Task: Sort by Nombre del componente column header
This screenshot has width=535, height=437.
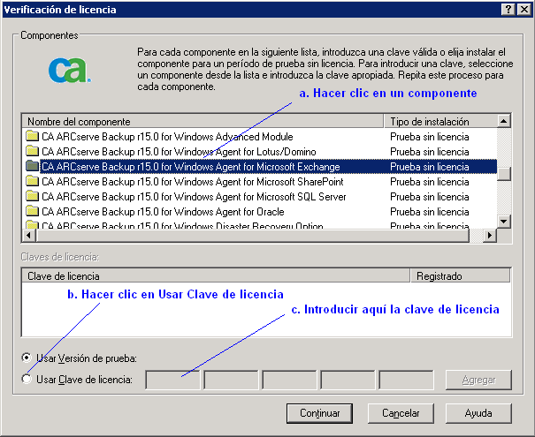Action: [x=203, y=121]
